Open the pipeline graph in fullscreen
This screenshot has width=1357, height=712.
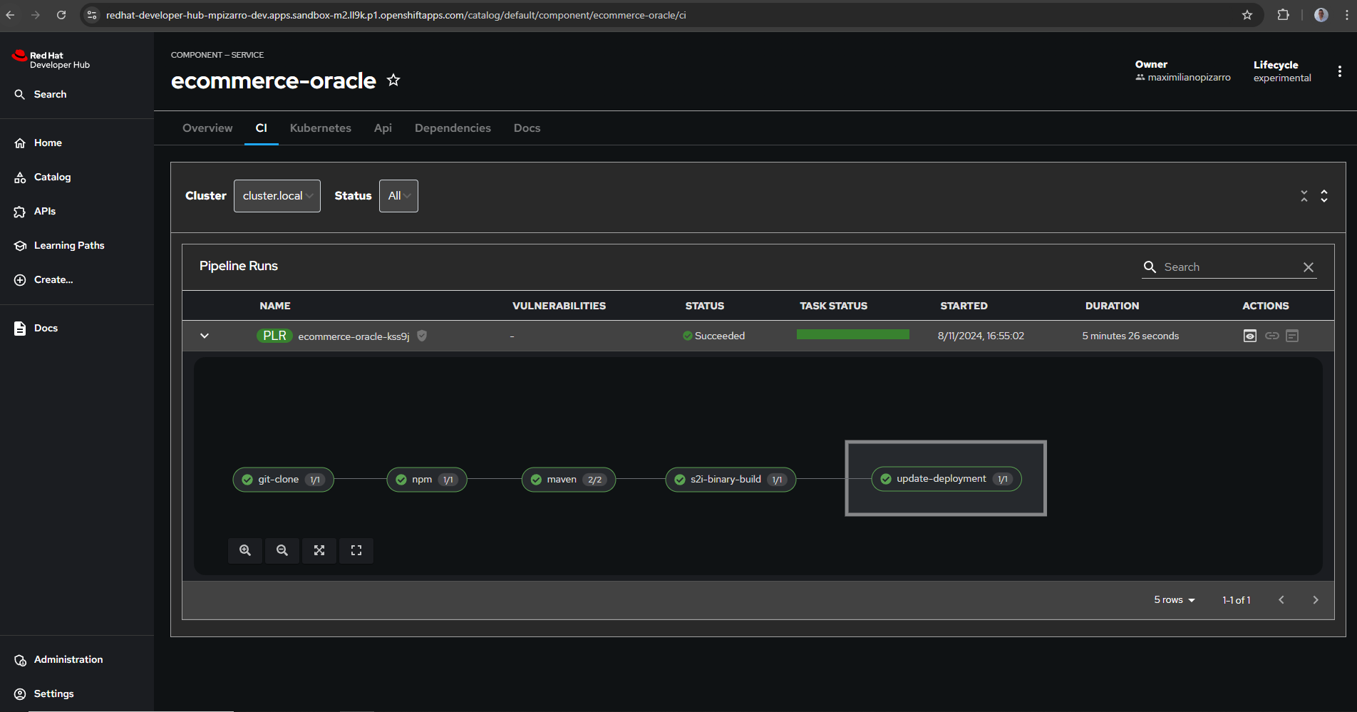(356, 550)
